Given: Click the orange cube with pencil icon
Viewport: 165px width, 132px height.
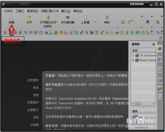Looking at the screenshot, I should (129, 22).
